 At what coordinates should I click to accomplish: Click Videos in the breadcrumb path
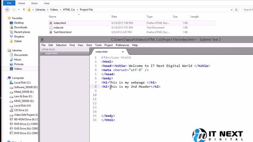(54, 9)
